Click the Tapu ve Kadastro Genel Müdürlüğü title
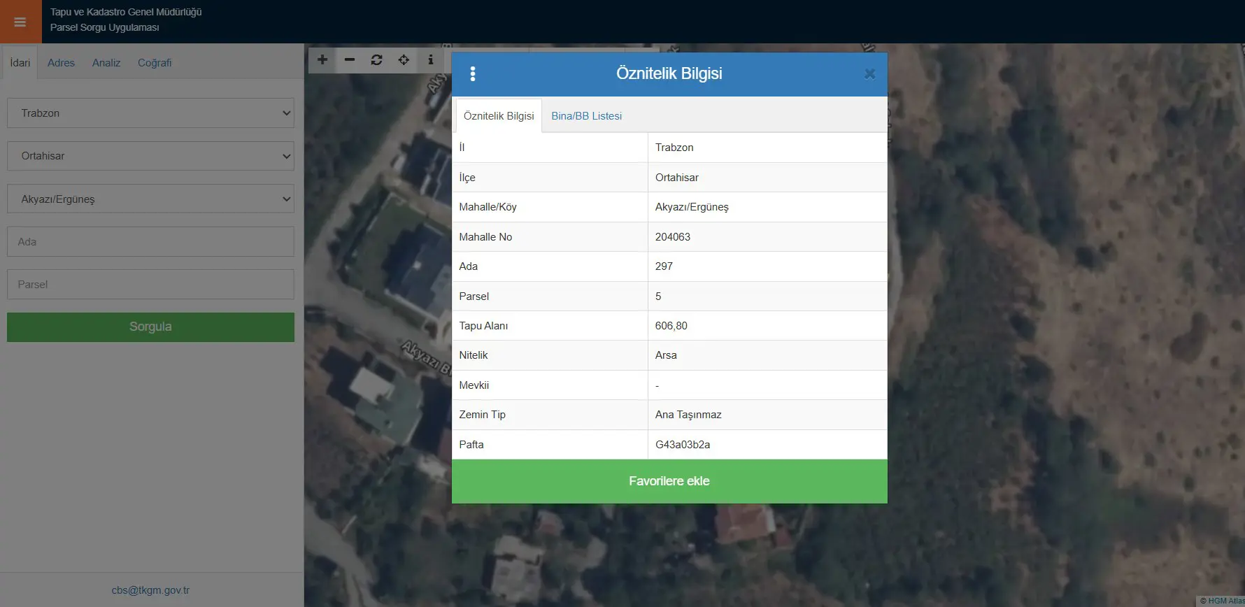The width and height of the screenshot is (1245, 607). click(x=126, y=12)
